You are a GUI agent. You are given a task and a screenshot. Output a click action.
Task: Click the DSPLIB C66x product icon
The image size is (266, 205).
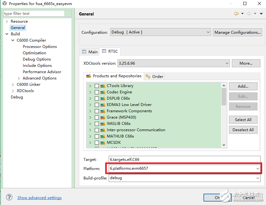coord(103,98)
